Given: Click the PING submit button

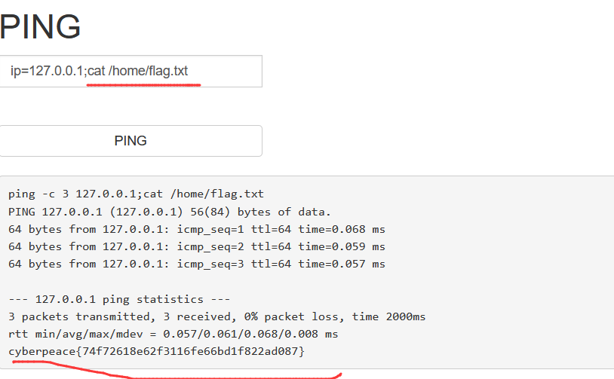Looking at the screenshot, I should coord(130,141).
